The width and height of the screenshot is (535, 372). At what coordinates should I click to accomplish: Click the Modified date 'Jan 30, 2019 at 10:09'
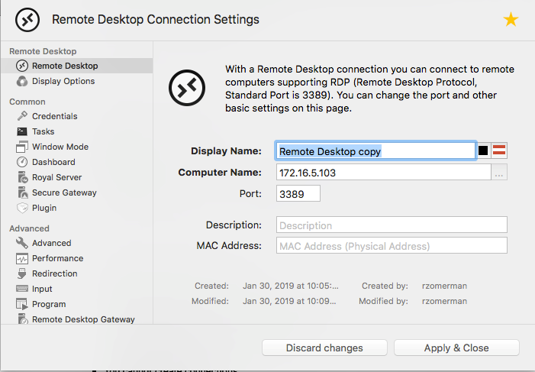click(289, 301)
